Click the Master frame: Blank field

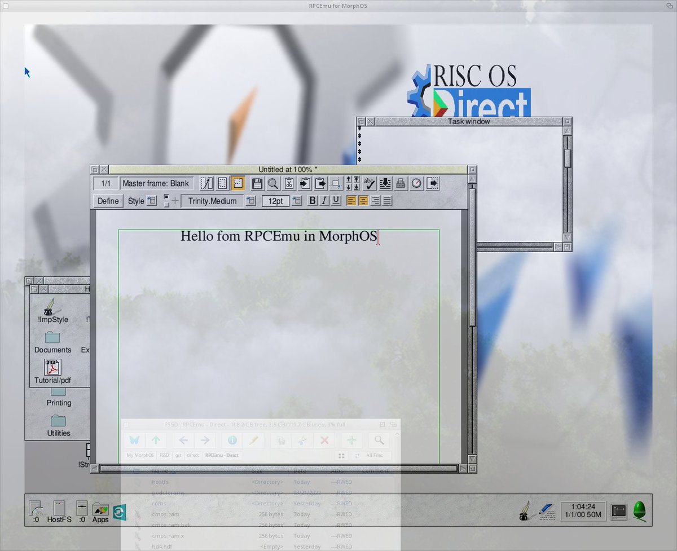(x=156, y=183)
